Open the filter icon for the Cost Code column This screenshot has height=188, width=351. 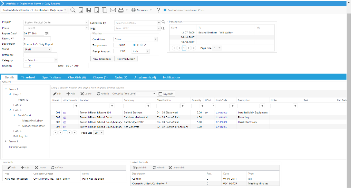233,106
